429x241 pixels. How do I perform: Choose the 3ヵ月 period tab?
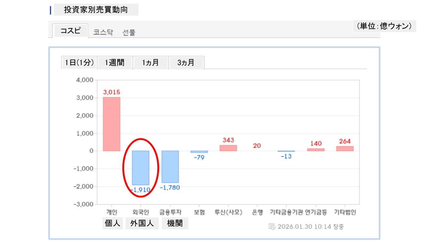(x=186, y=63)
